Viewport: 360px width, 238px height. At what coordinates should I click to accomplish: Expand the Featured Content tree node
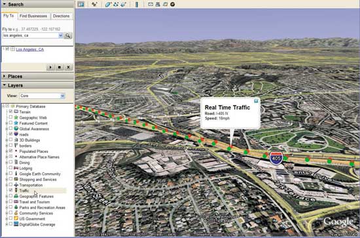click(7, 123)
